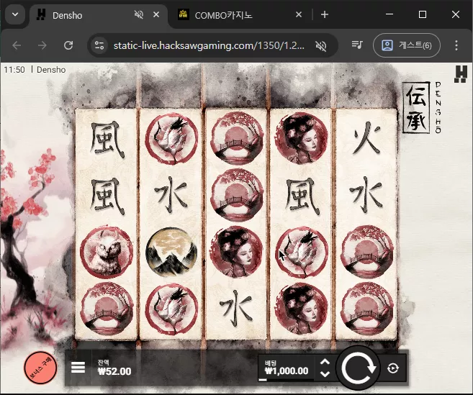Click the golden mountain symbol

click(171, 252)
